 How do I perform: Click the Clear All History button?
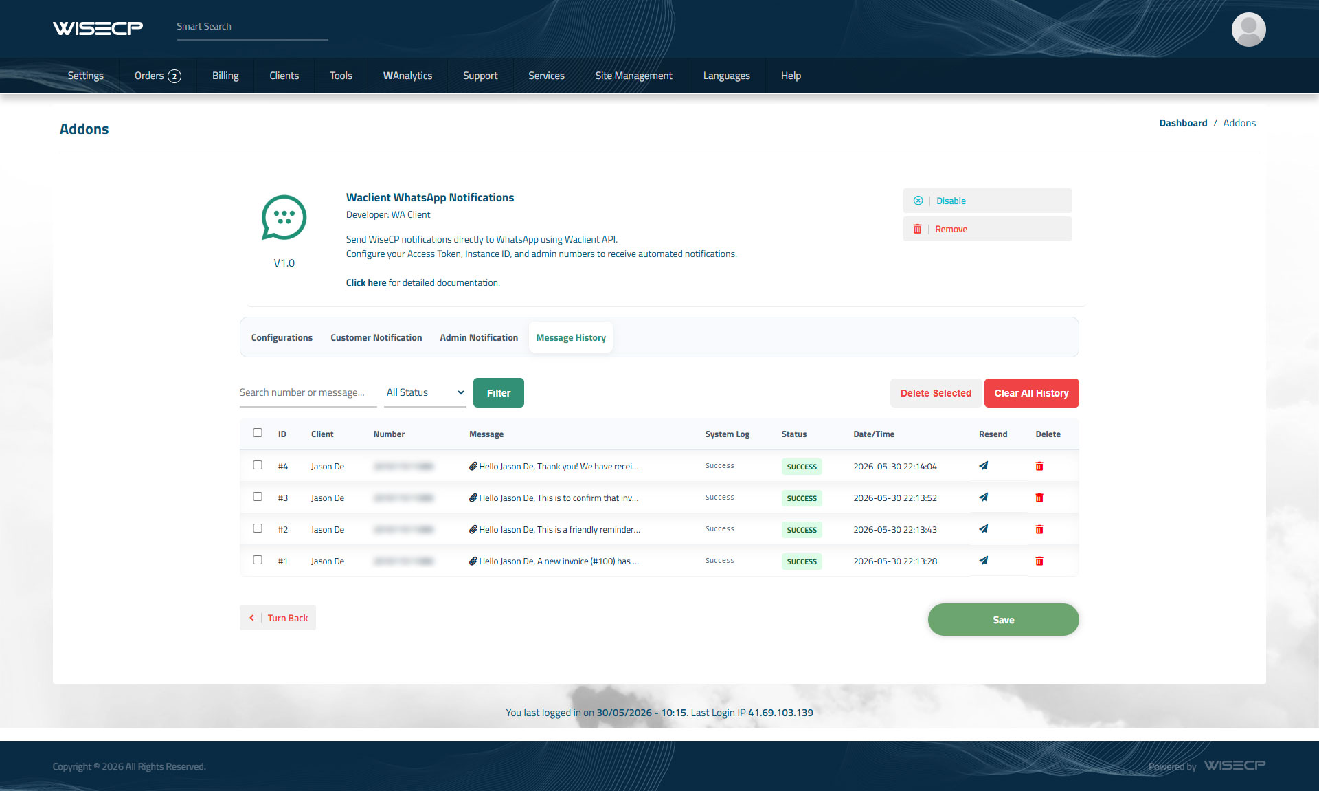(1031, 393)
